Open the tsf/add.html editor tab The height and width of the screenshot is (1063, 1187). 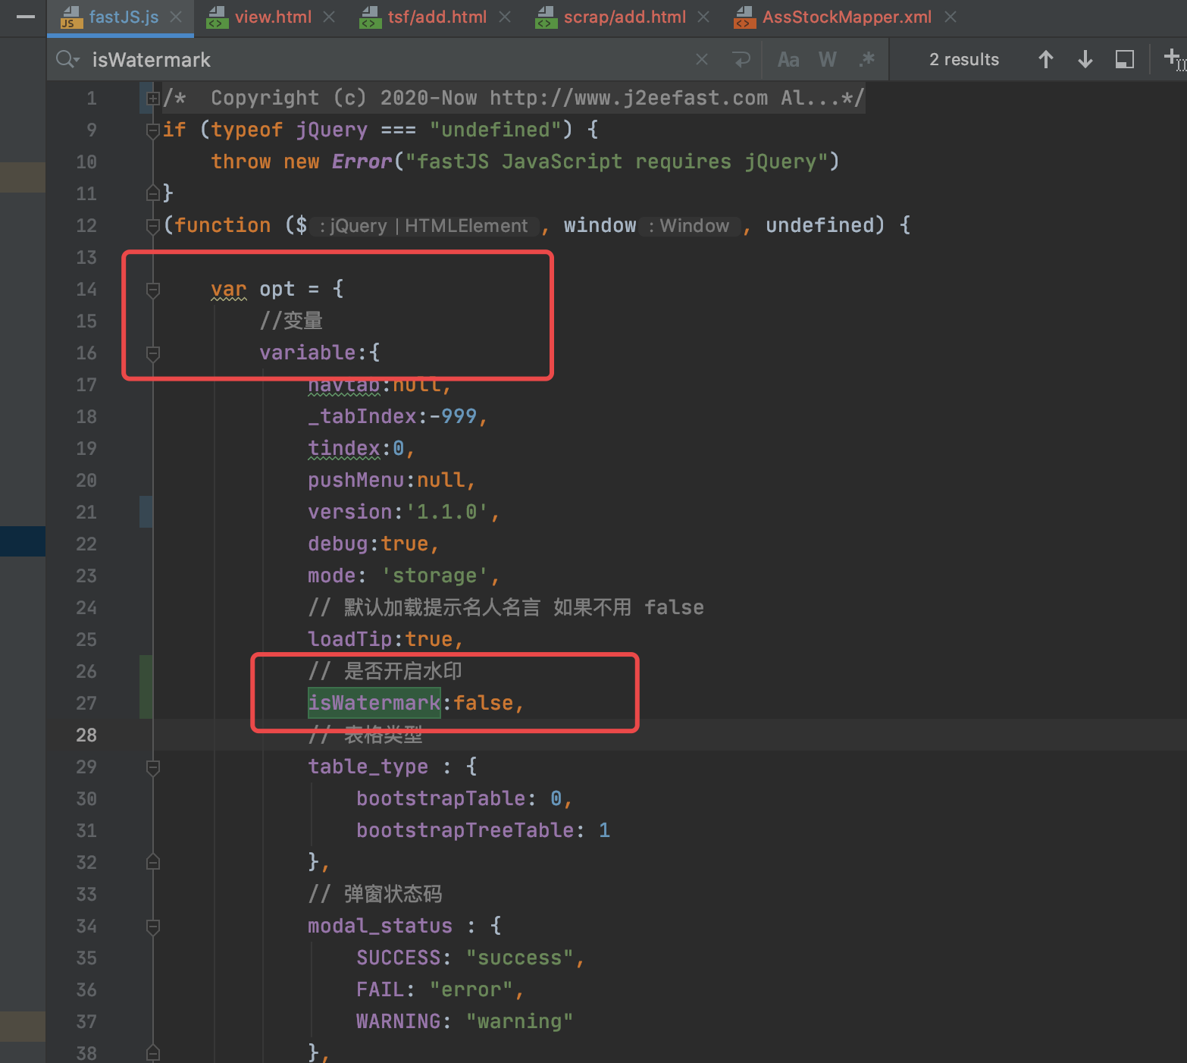[x=424, y=17]
